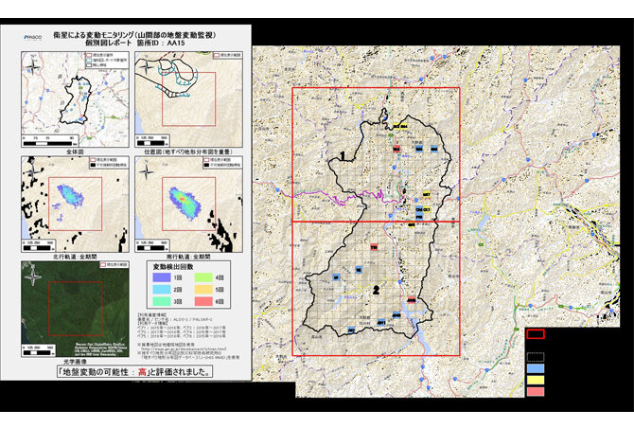634x428 pixels.
Task: Click the region number 1 label on map
Action: 341,153
